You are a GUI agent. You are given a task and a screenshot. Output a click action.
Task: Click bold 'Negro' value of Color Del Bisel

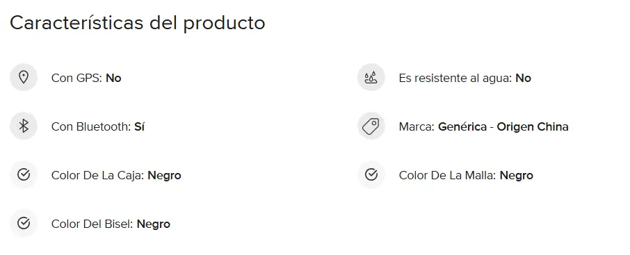(154, 224)
